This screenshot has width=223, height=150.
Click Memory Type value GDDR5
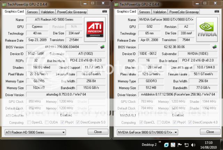39,81
